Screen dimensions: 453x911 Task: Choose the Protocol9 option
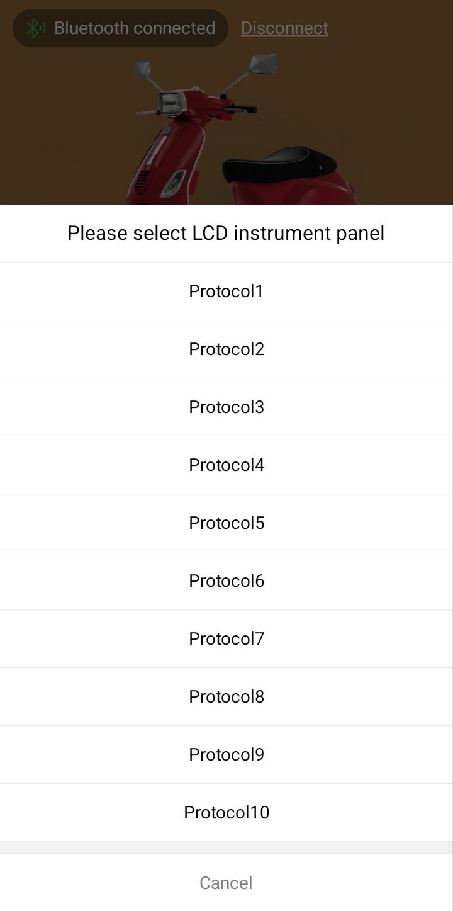click(226, 755)
